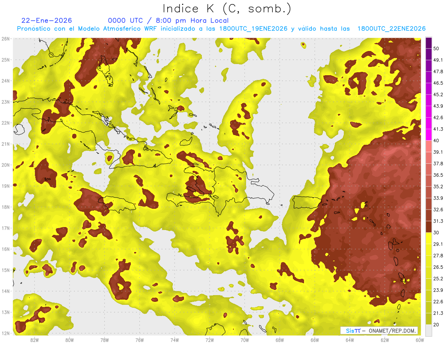Click the colorbar label '42.6'

point(438,118)
